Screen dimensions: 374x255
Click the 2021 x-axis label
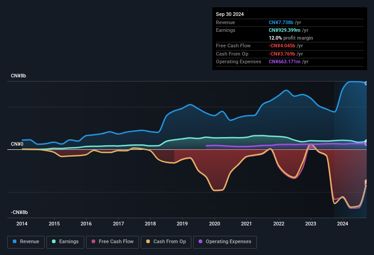tap(246, 224)
